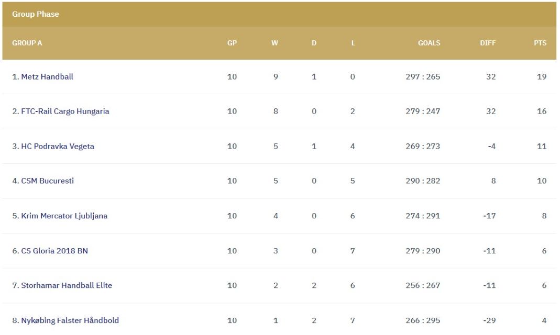The image size is (560, 335).
Task: Click the 290 : 282 goals cell
Action: click(422, 181)
